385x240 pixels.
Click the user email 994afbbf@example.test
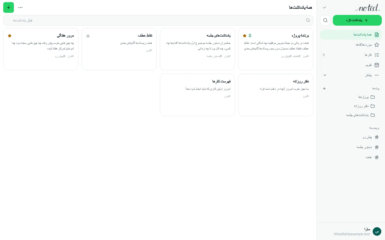point(352,234)
